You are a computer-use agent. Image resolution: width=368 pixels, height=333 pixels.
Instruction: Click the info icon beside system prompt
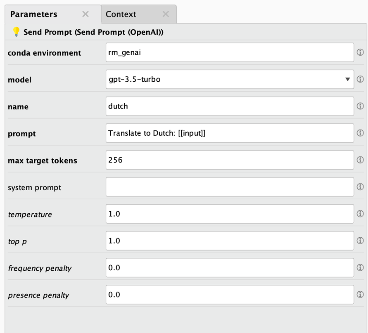click(361, 187)
